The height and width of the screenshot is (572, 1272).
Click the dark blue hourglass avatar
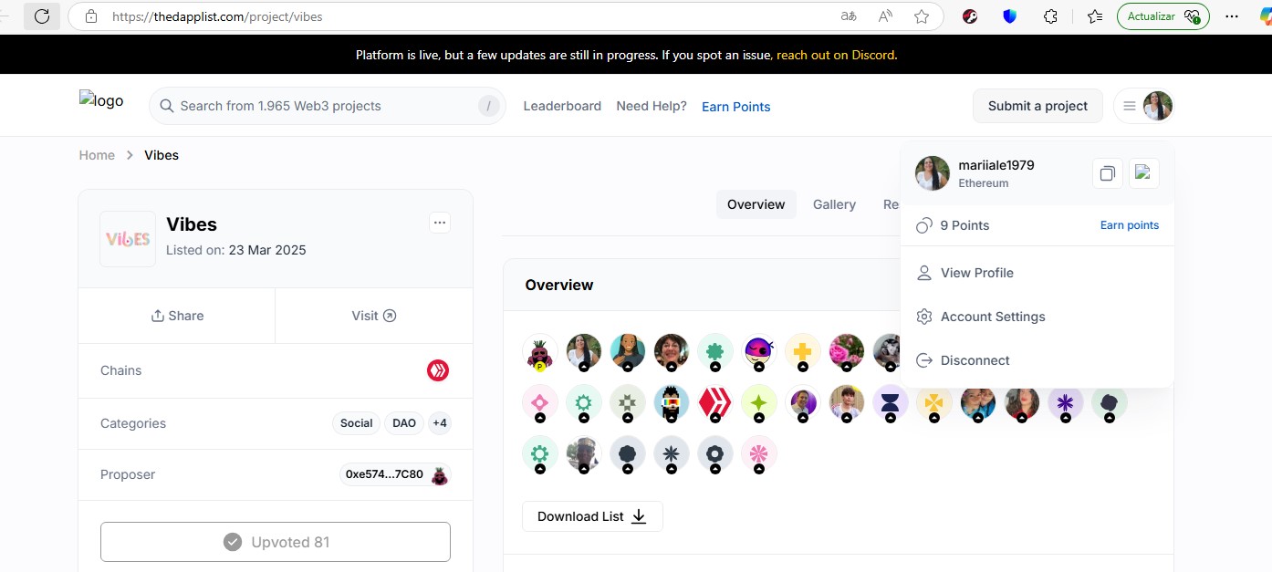[x=891, y=402]
